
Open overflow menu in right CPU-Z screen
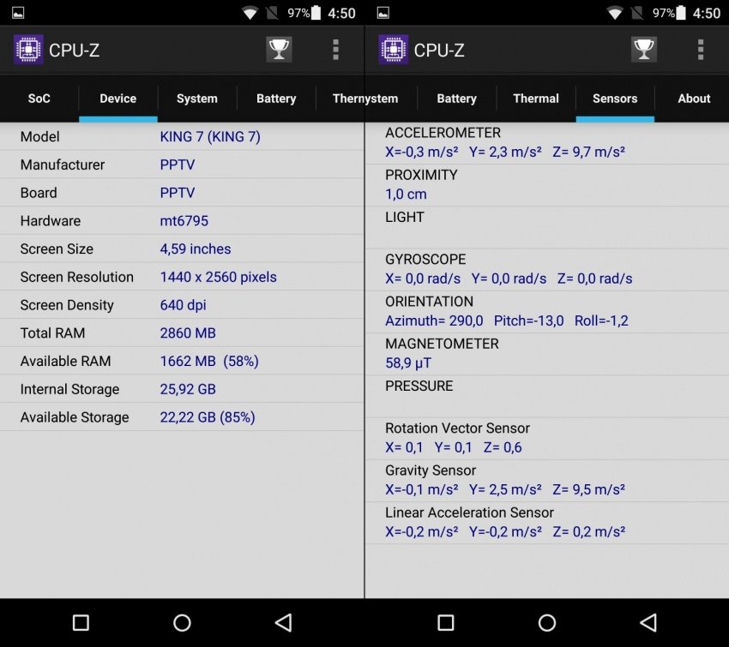click(x=701, y=49)
